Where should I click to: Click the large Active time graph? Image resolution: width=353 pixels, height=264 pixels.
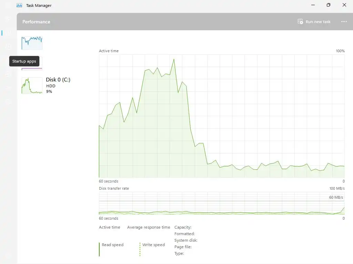click(222, 116)
